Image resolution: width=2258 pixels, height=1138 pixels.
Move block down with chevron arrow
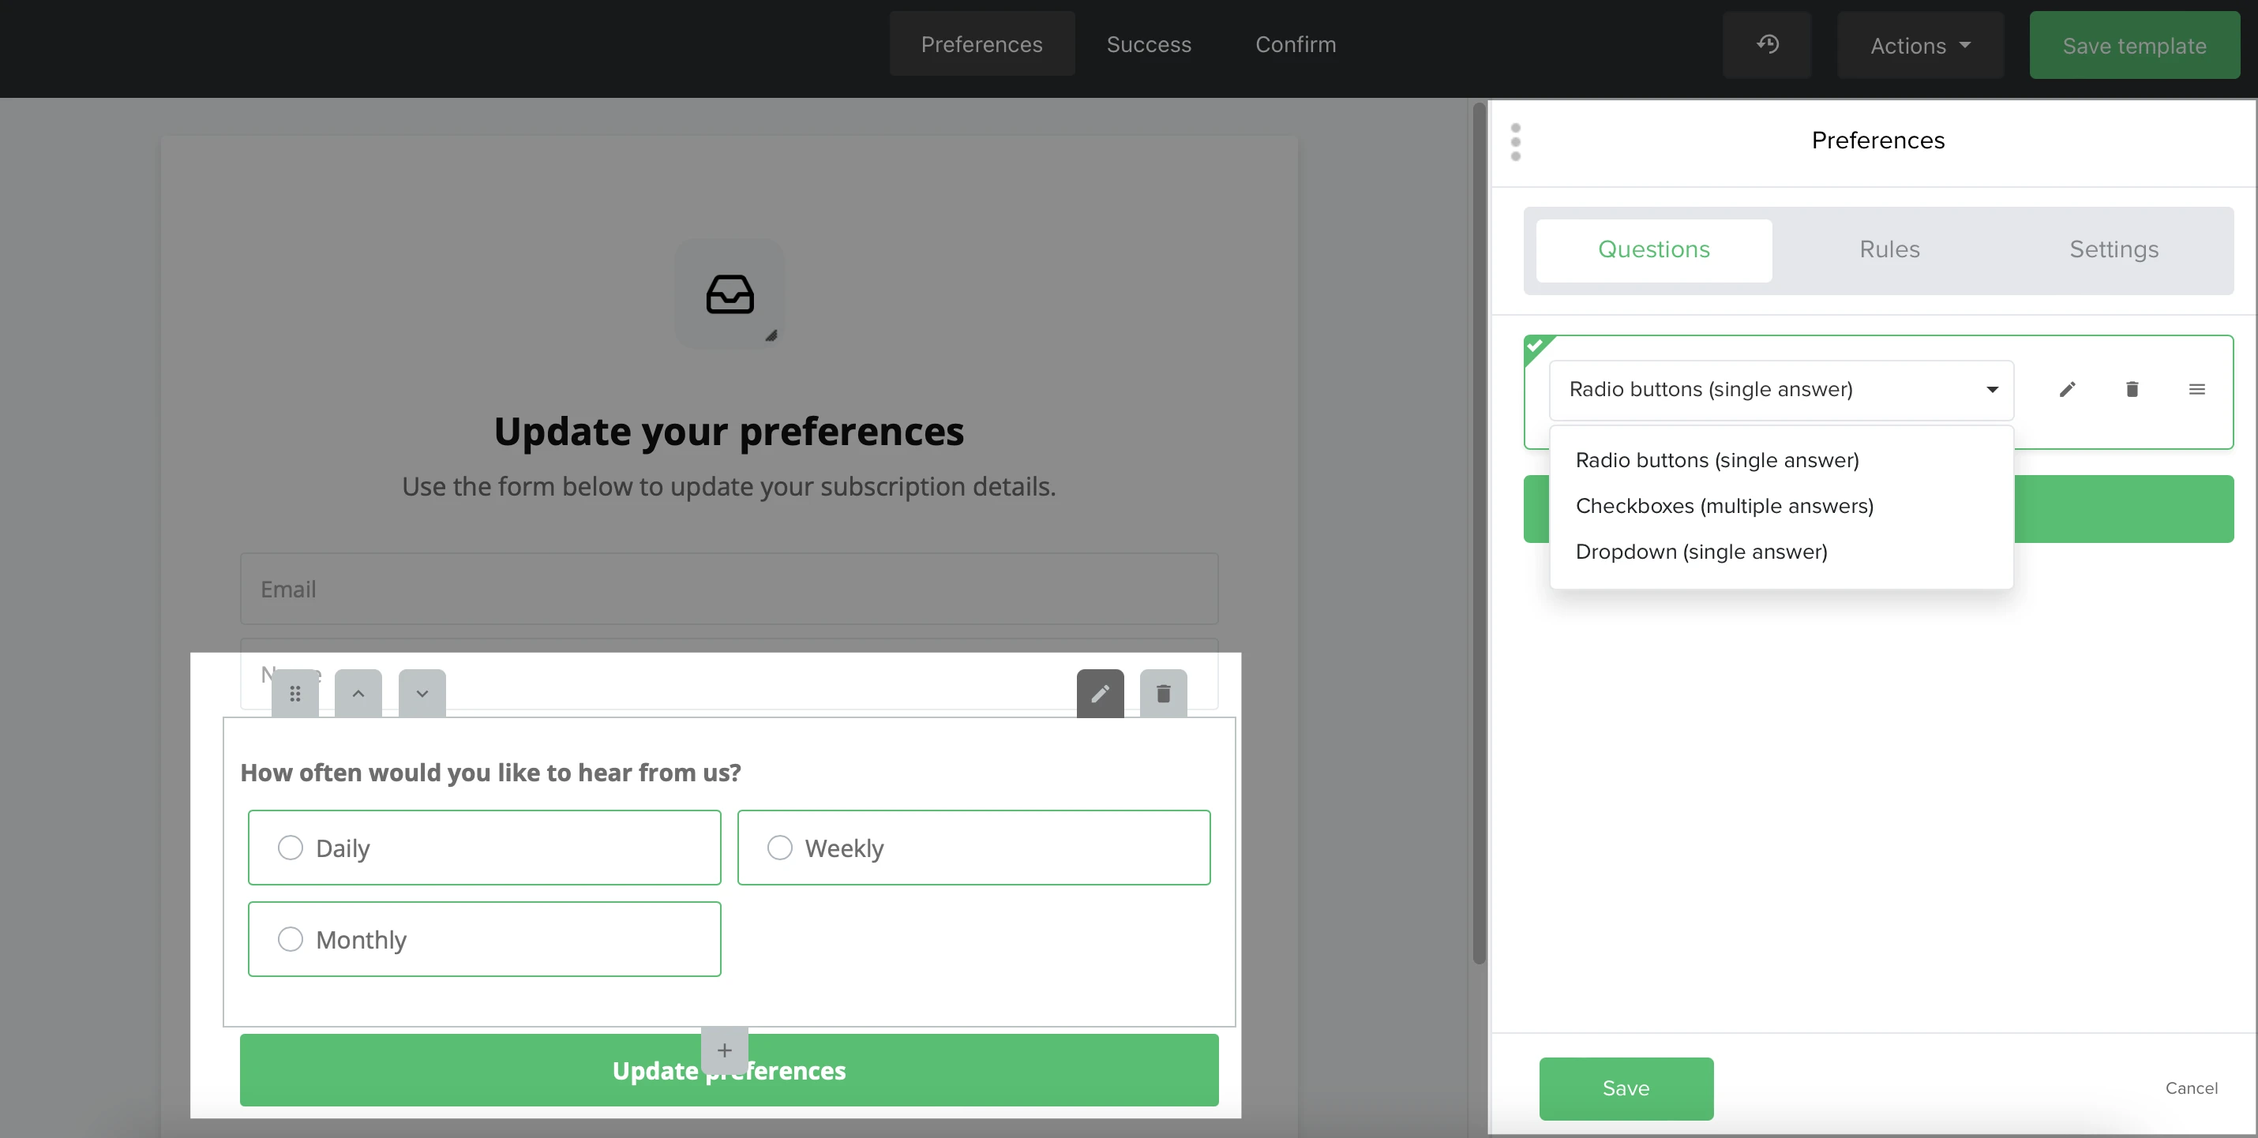pyautogui.click(x=422, y=694)
